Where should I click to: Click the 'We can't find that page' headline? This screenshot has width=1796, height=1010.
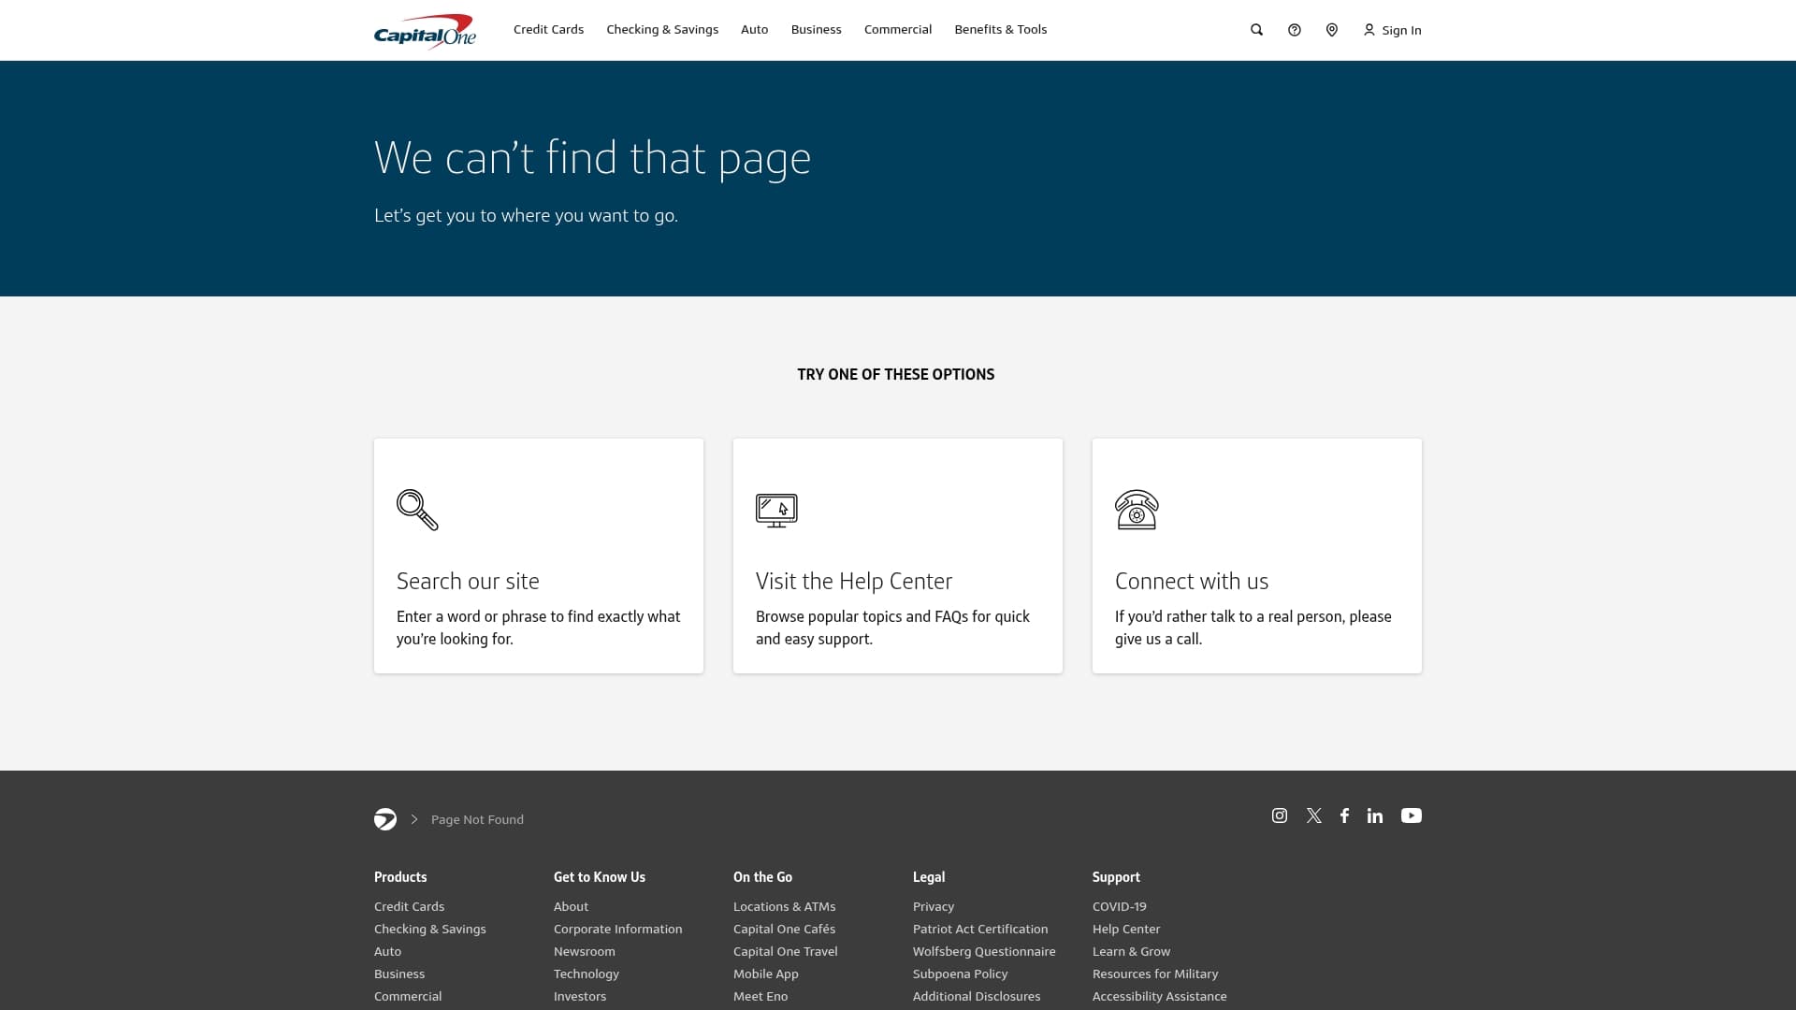[592, 158]
